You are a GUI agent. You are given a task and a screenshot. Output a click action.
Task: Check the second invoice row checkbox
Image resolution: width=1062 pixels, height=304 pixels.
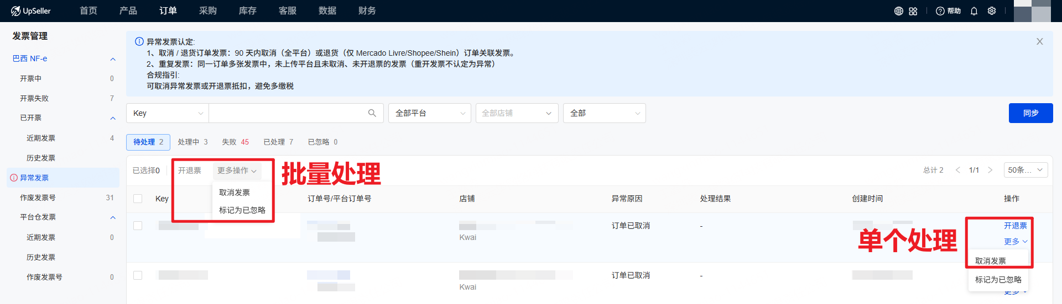138,275
